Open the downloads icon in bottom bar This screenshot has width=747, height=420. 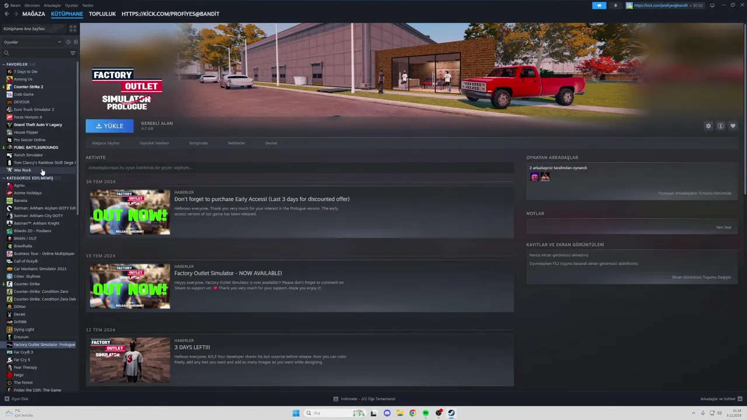(336, 399)
